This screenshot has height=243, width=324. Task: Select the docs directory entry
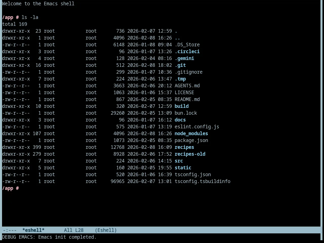180,120
